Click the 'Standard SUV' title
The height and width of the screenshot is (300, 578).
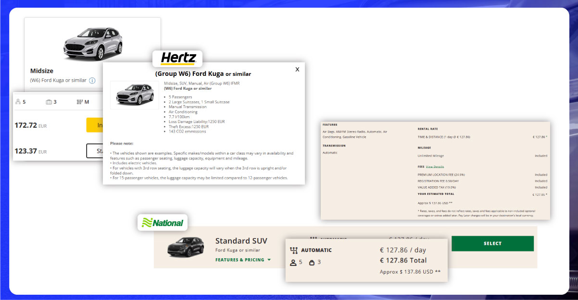241,241
